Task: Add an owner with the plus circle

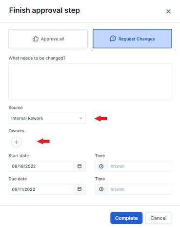Action: (16, 142)
